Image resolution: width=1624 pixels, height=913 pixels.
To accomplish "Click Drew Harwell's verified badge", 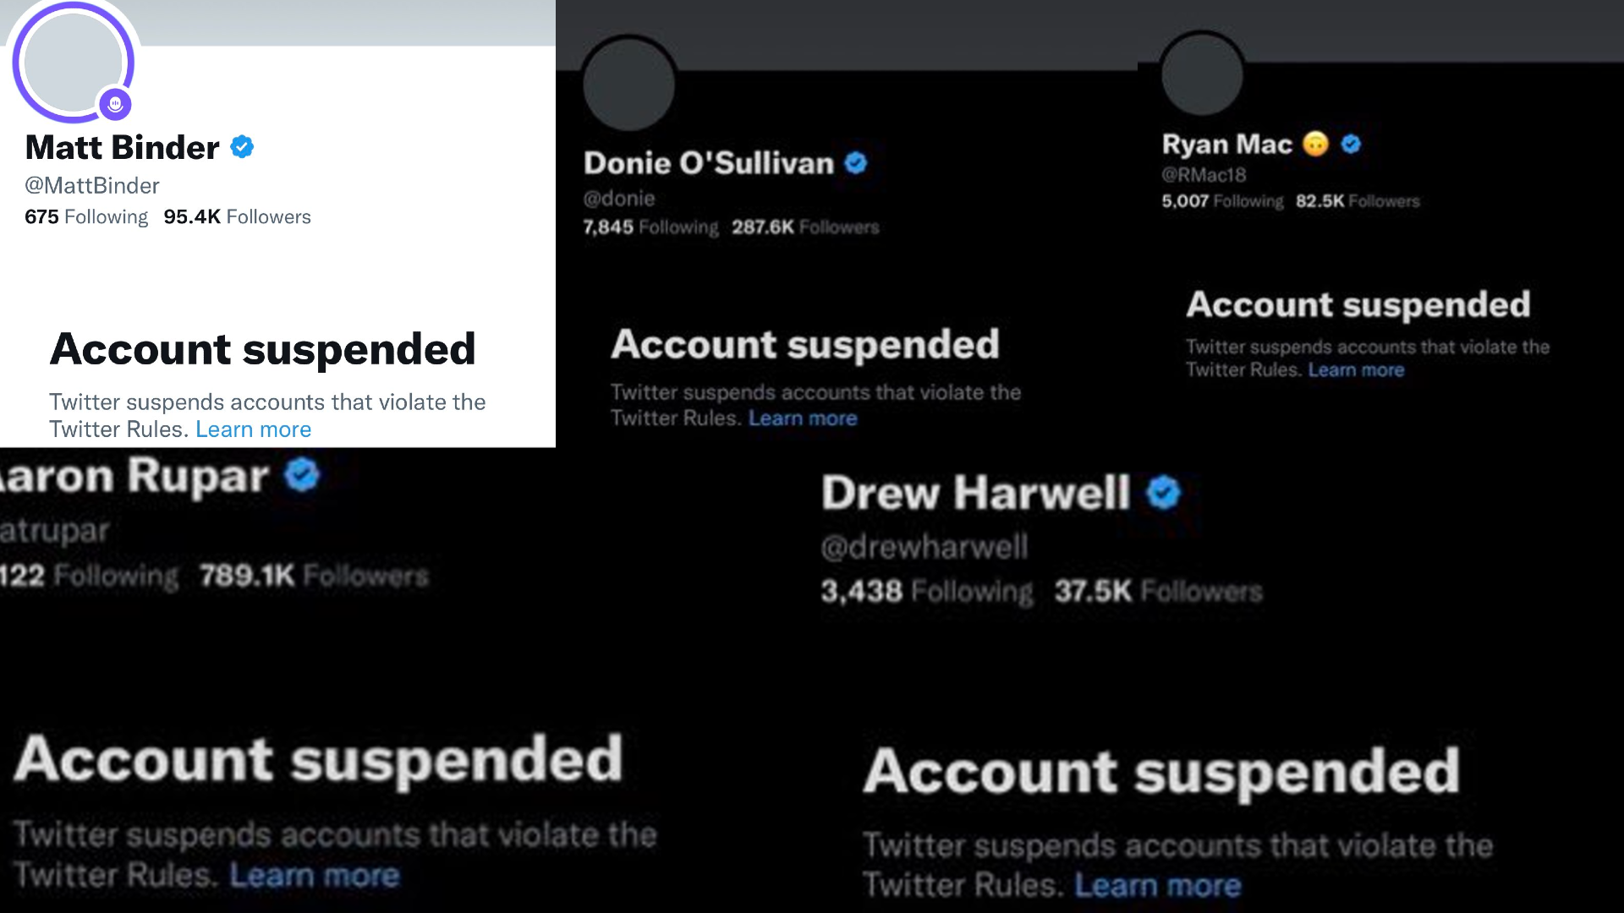I will [x=1165, y=492].
